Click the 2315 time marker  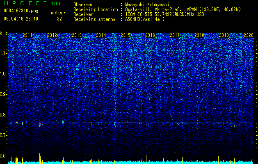coord(126,35)
